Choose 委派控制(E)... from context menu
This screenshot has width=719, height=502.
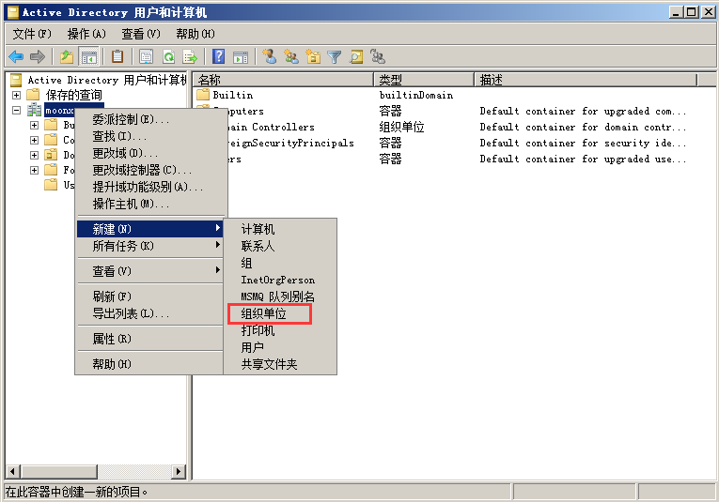click(x=151, y=119)
